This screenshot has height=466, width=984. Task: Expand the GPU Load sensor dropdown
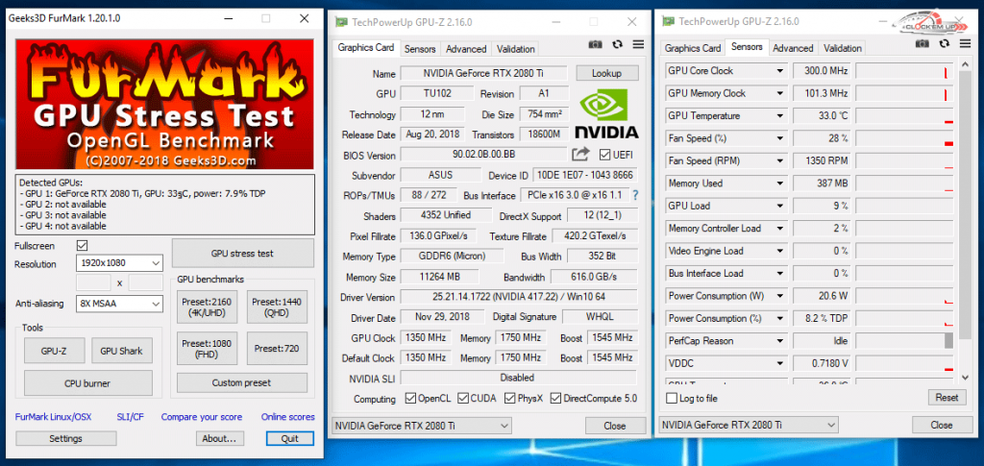coord(780,206)
